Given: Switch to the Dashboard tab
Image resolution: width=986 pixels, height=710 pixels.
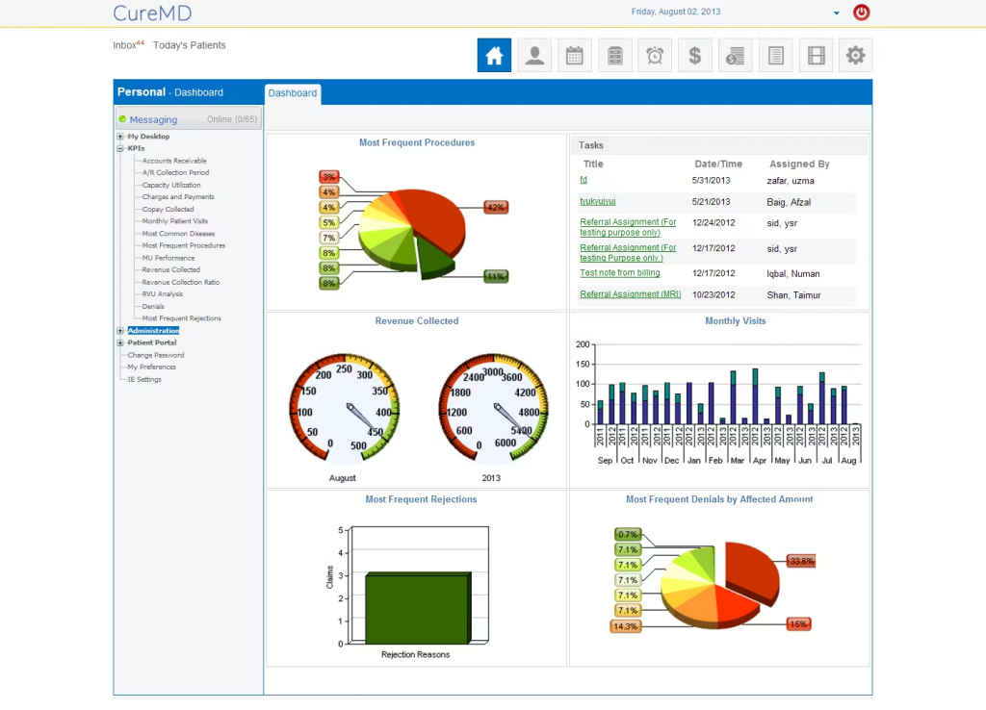Looking at the screenshot, I should (292, 92).
